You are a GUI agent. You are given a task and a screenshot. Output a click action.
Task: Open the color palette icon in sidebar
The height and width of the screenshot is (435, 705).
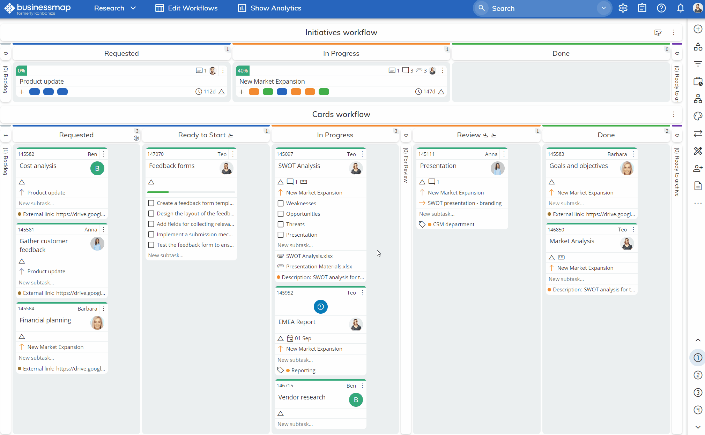698,116
